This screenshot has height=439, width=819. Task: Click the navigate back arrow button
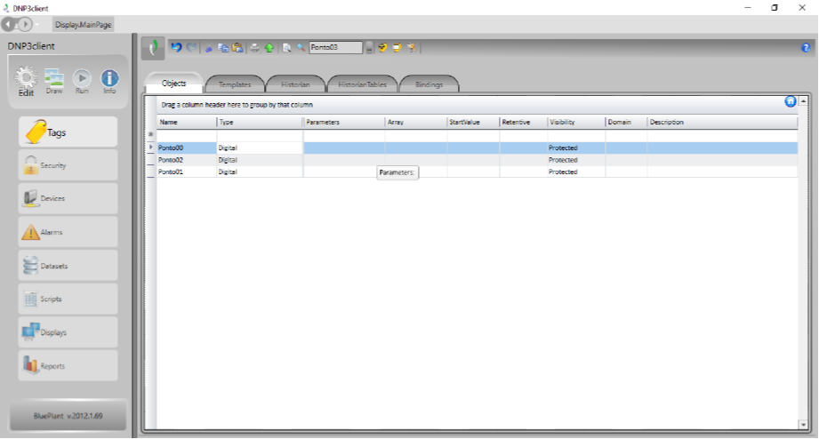click(10, 24)
